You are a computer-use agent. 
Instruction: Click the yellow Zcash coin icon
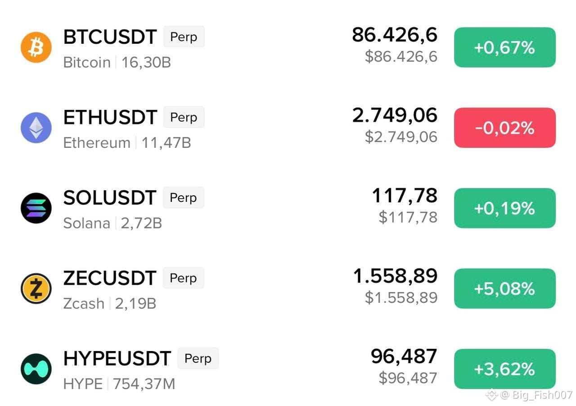click(x=36, y=288)
